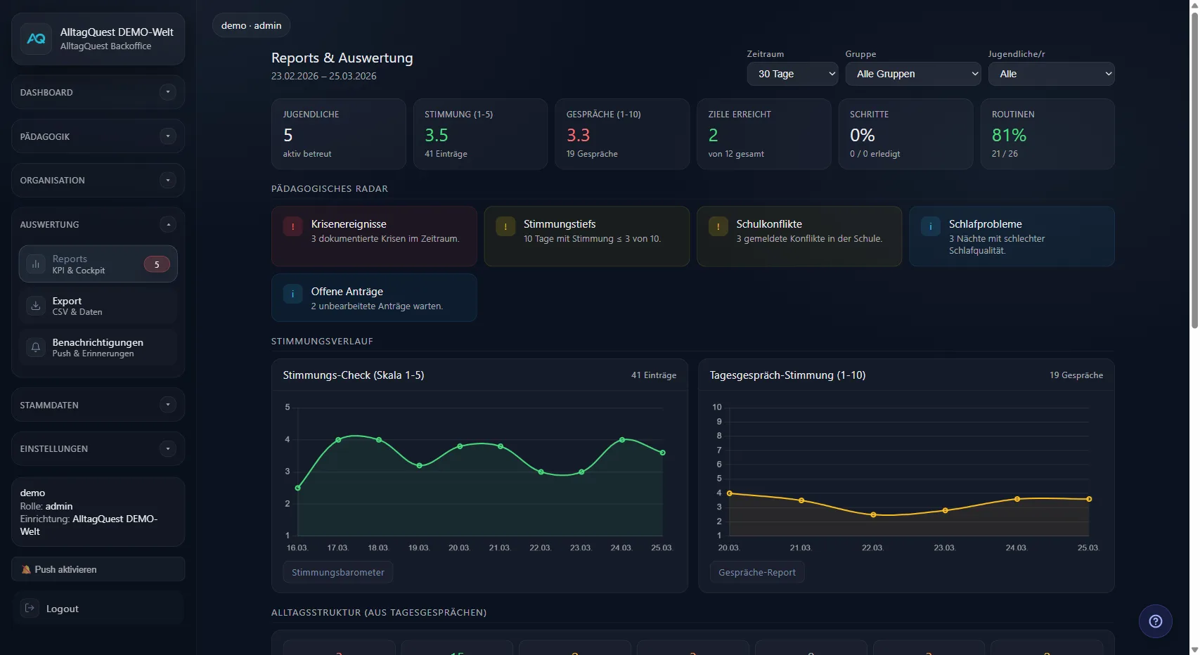The width and height of the screenshot is (1200, 655).
Task: Click the Offene Anträge info icon
Action: [292, 294]
